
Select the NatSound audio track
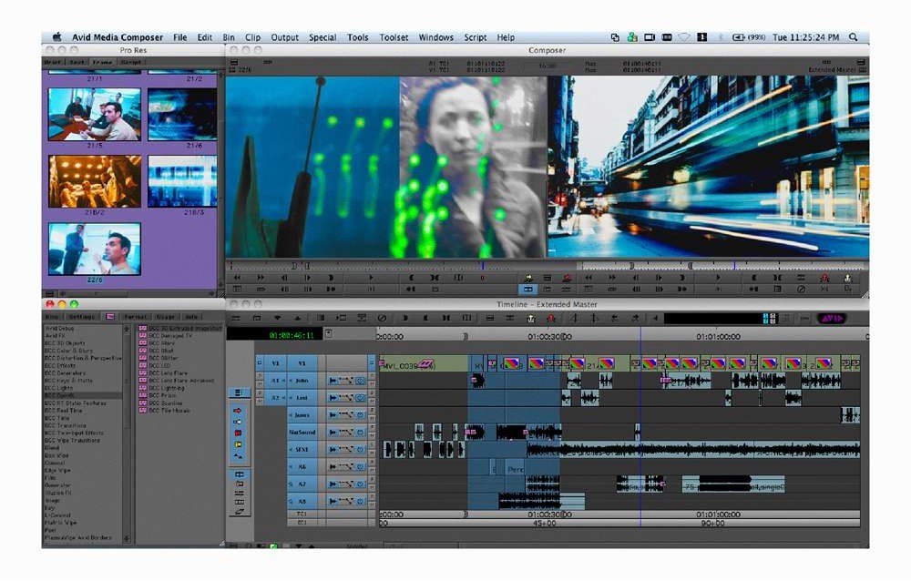[x=302, y=433]
